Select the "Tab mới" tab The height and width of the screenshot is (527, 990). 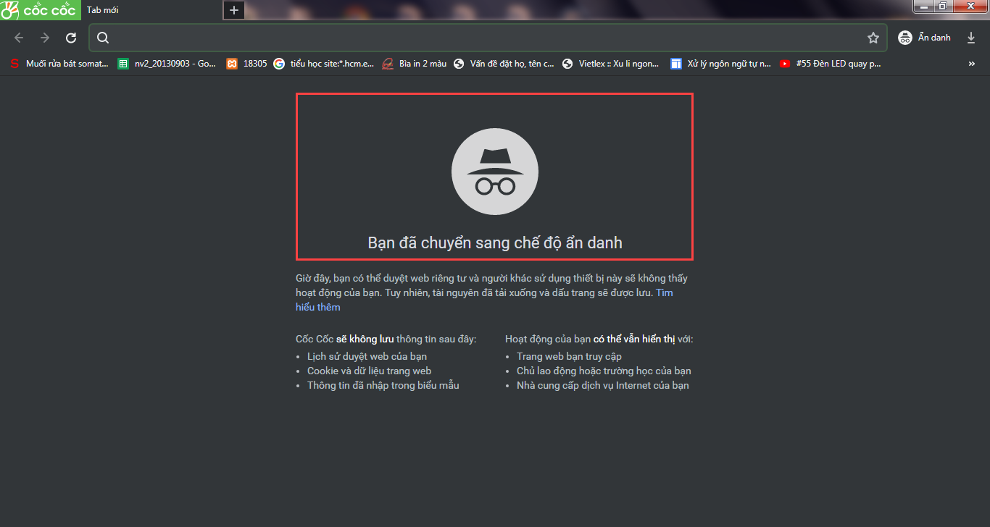coord(145,10)
